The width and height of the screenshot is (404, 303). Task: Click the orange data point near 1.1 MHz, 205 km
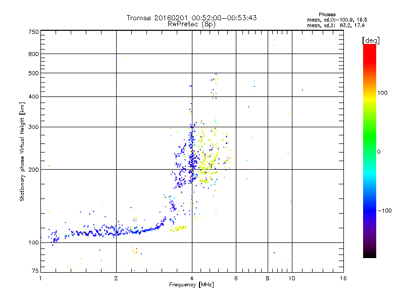(49, 166)
